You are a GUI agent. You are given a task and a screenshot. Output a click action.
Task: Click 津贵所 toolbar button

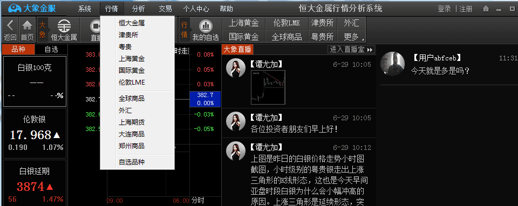(323, 23)
